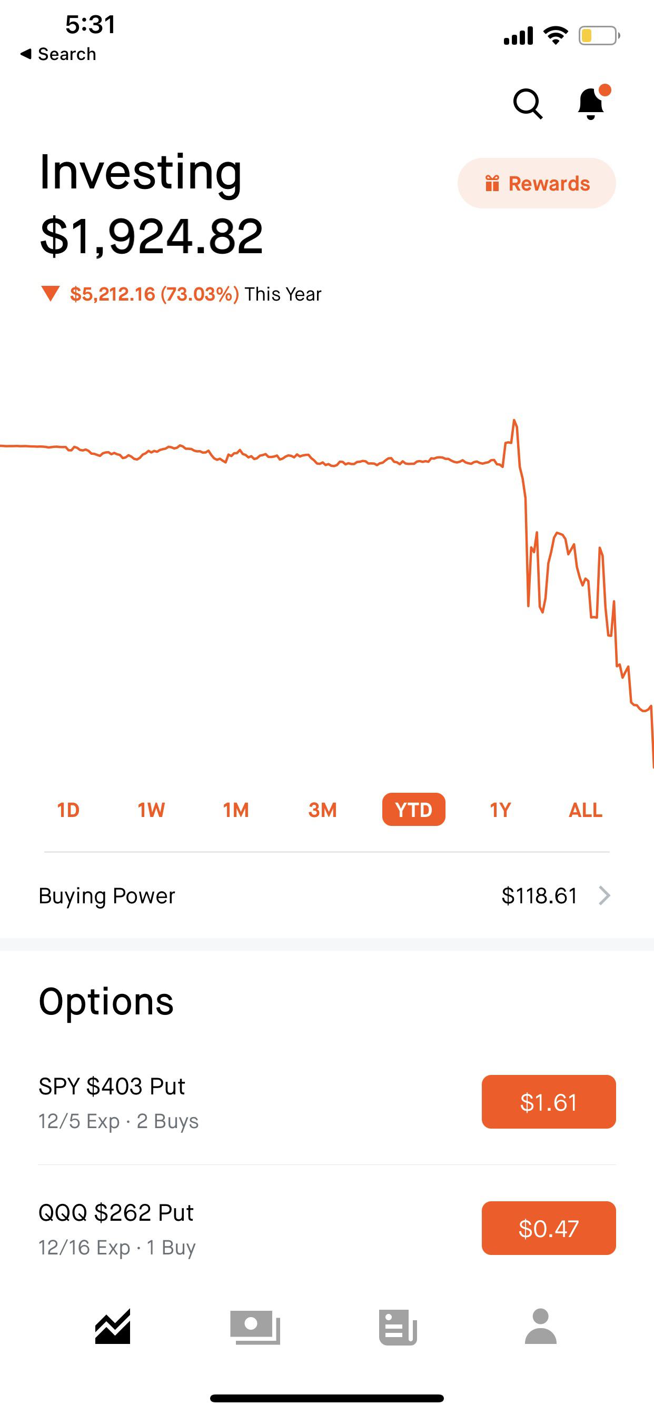Show the ALL time range
This screenshot has height=1415, width=654.
pos(586,810)
